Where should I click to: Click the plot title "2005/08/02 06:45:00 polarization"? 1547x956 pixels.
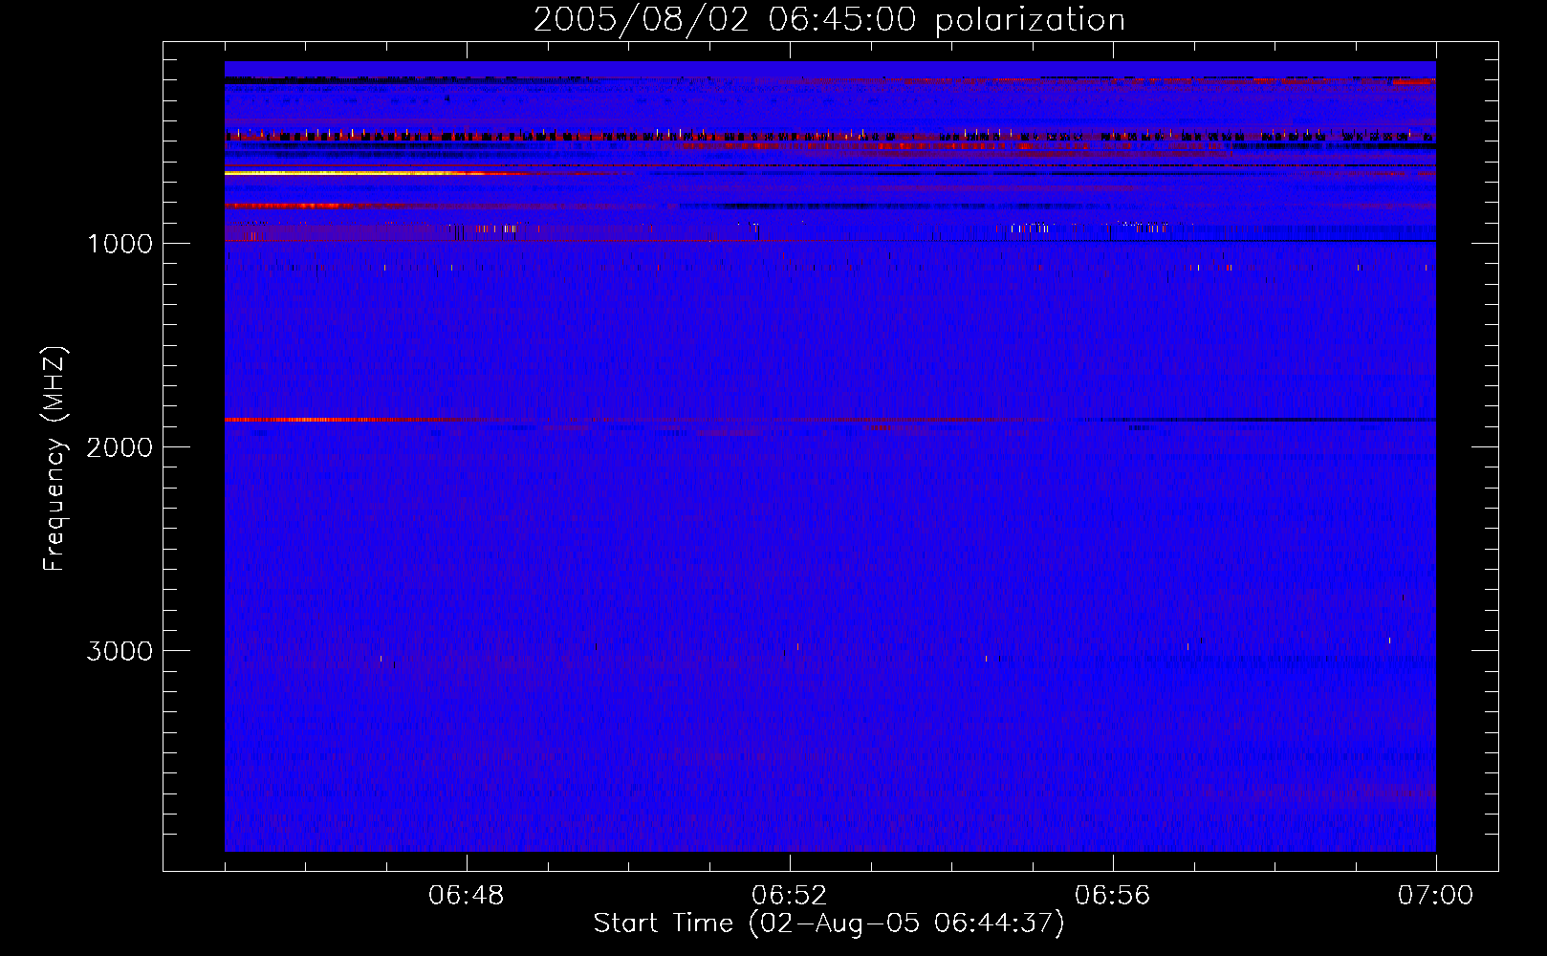tap(829, 20)
